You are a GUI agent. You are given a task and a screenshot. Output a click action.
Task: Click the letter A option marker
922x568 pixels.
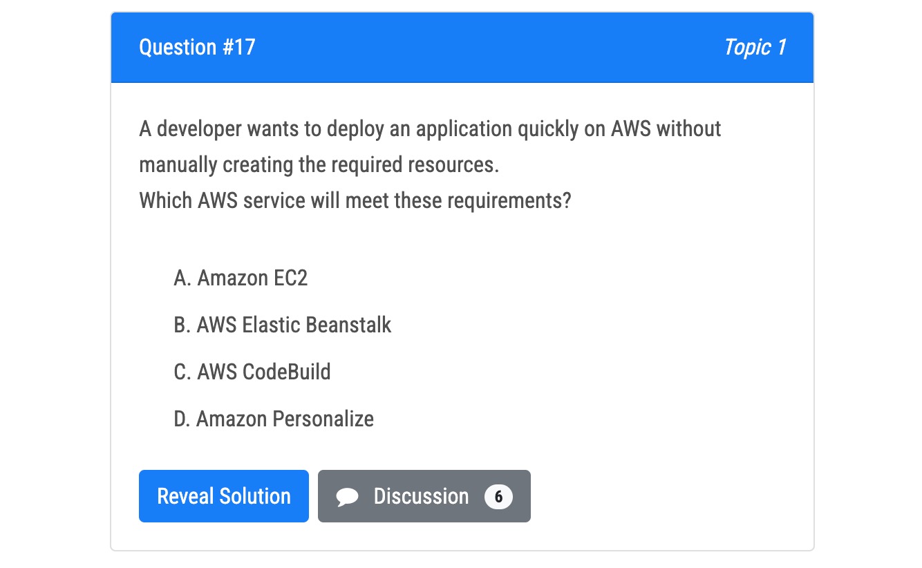[181, 278]
